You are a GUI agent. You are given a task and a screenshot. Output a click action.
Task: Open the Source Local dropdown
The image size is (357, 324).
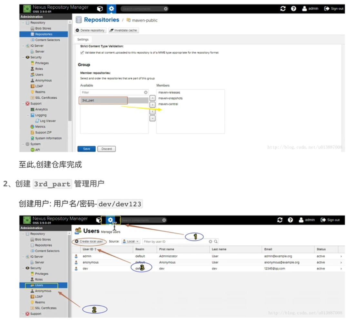coord(131,241)
